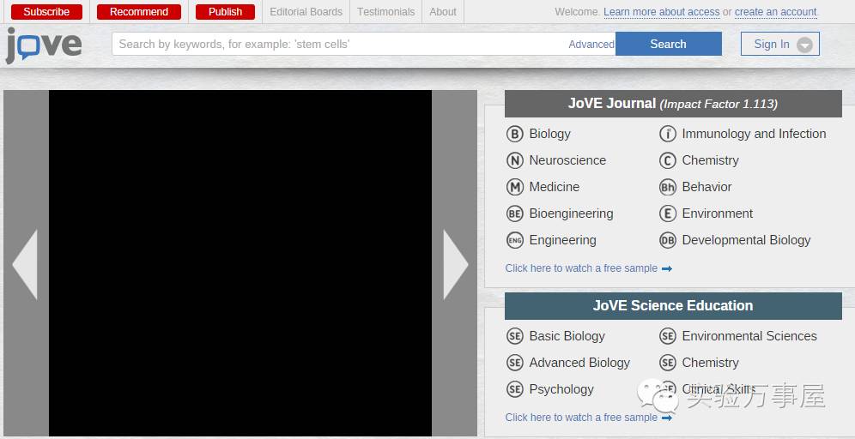Open the Neuroscience journal section link
This screenshot has height=439, width=855.
(x=567, y=160)
